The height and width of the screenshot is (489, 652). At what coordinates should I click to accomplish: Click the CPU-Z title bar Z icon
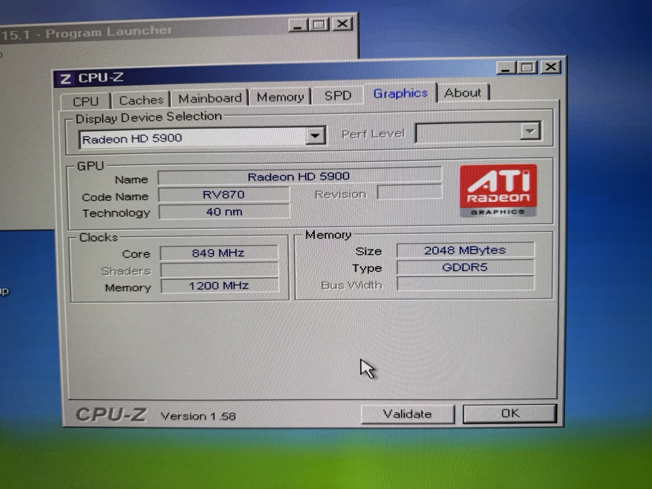click(66, 79)
